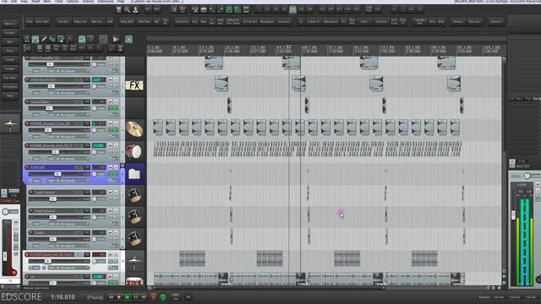Arm the crash cymbal track for recording
This screenshot has height=304, width=541.
click(x=27, y=123)
